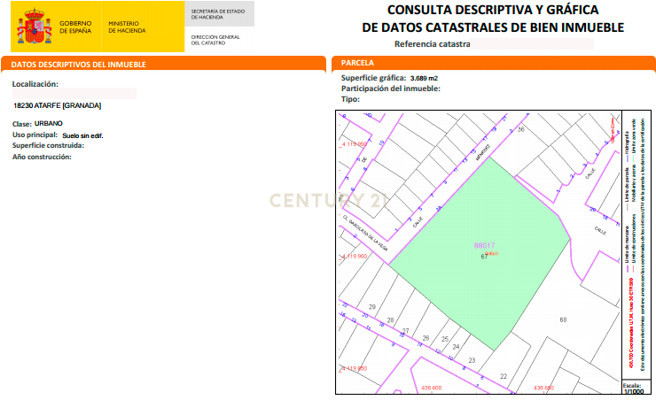Click the Spanish coat of arms emblem
Screen dimensions: 656x400
click(x=35, y=27)
